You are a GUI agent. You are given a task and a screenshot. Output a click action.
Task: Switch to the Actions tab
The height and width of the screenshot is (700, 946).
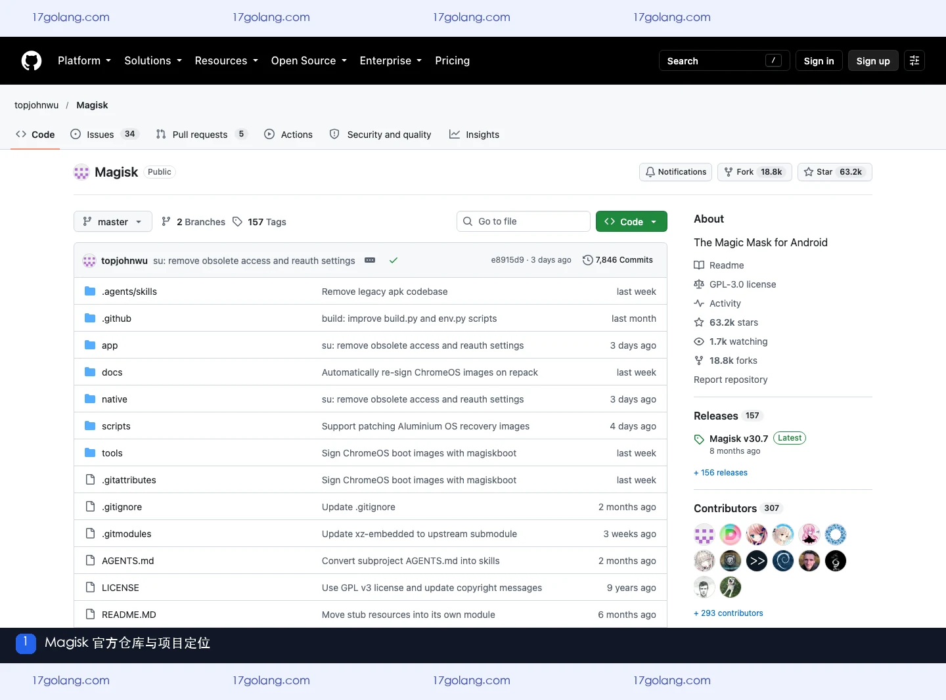click(288, 135)
